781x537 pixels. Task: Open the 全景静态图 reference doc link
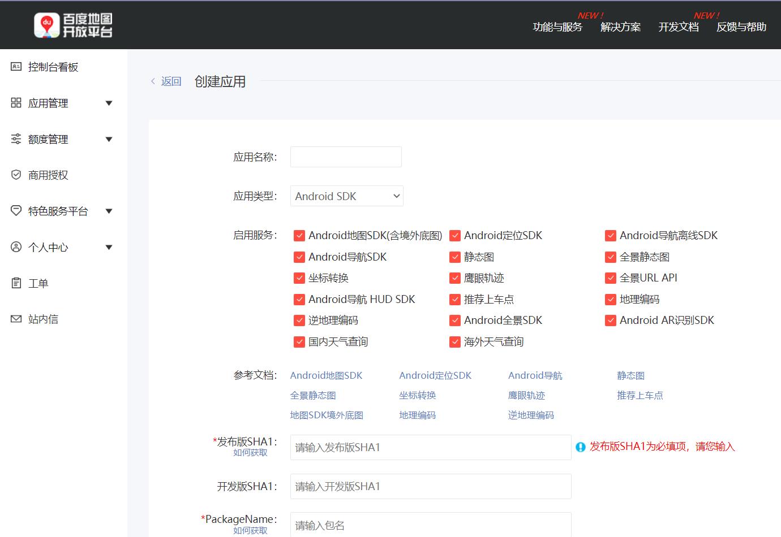click(x=313, y=395)
